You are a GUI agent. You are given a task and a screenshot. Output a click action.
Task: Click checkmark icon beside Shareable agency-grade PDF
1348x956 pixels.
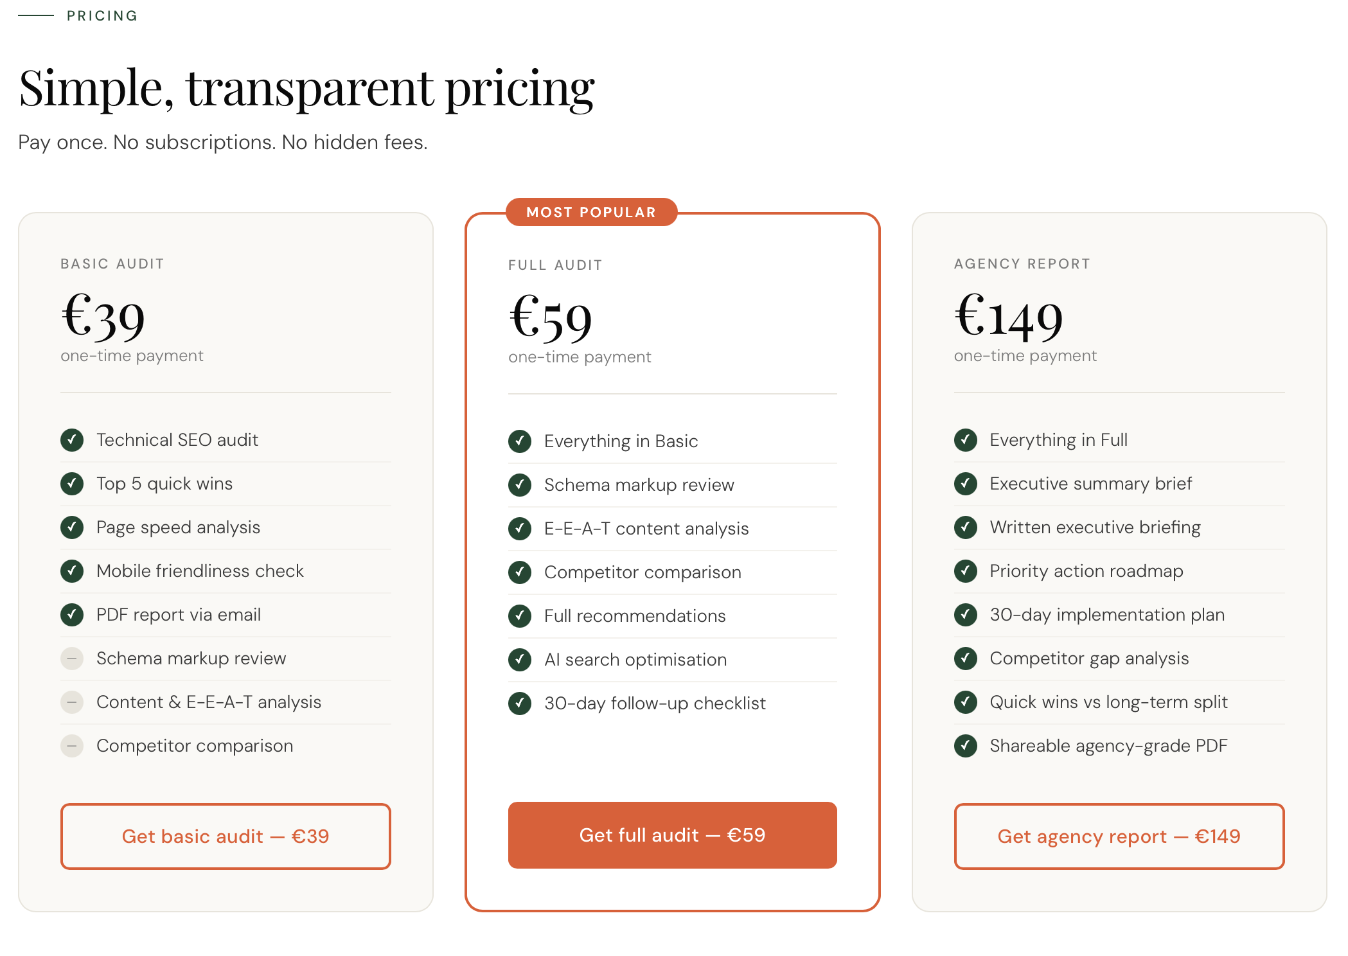tap(965, 746)
